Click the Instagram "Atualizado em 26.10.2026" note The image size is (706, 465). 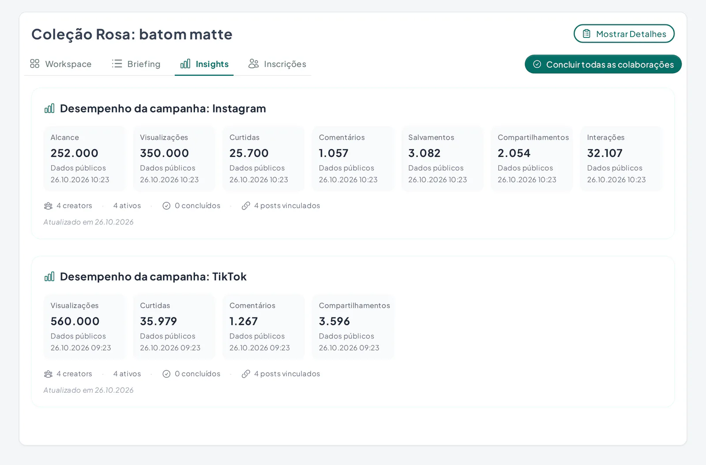tap(88, 222)
